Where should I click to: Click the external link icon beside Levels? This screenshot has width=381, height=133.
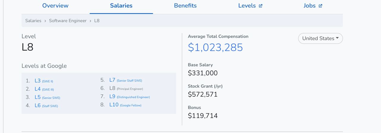point(260,6)
